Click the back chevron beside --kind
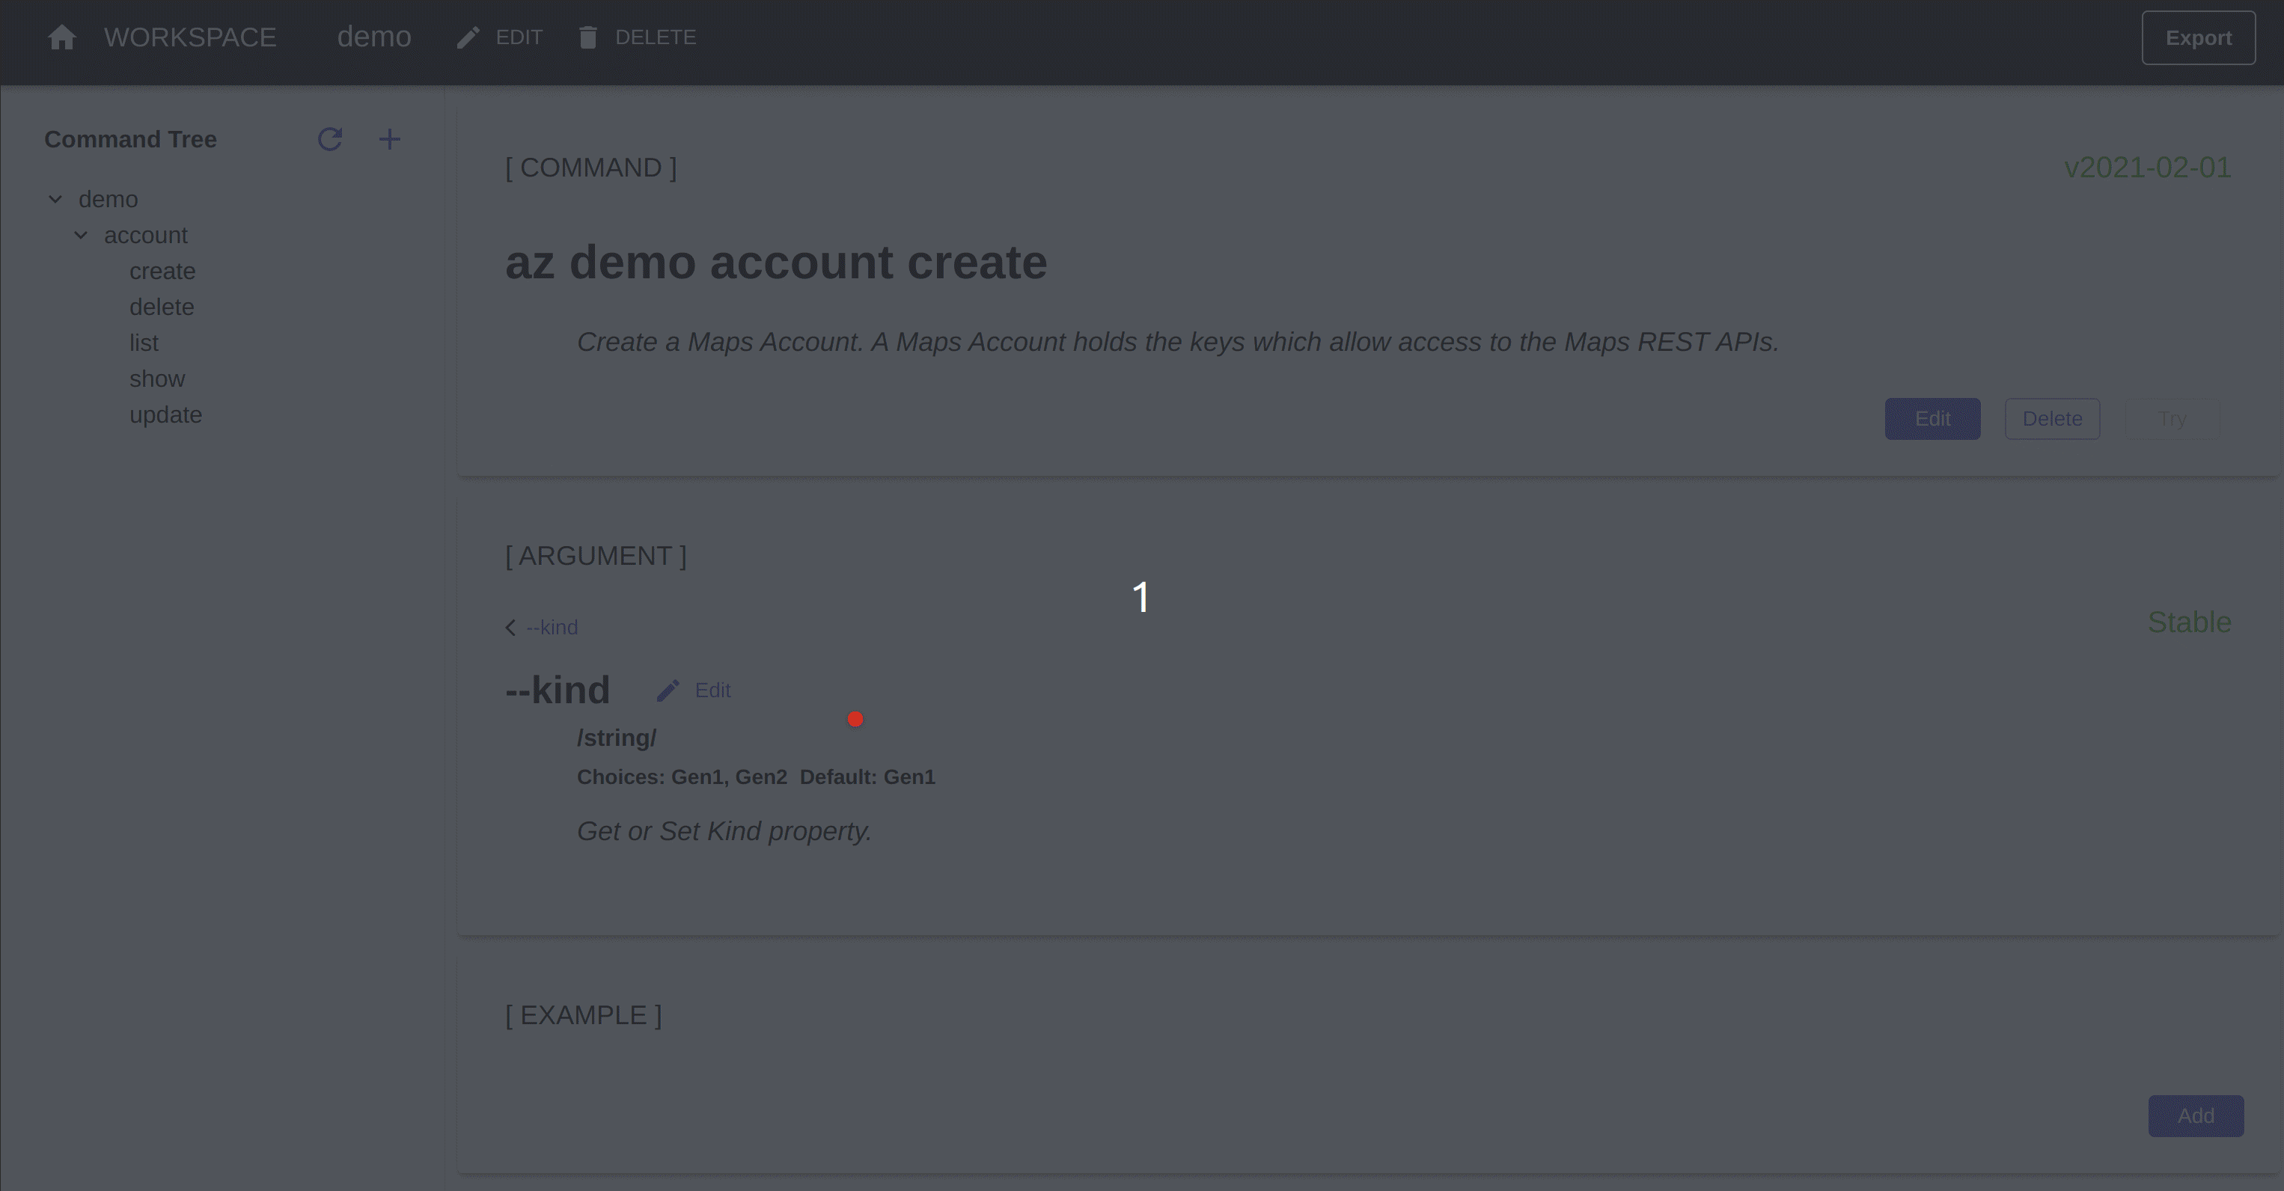 [510, 626]
